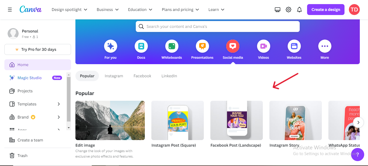Expand the Brand submenu chevron
The width and height of the screenshot is (368, 166).
tap(59, 117)
